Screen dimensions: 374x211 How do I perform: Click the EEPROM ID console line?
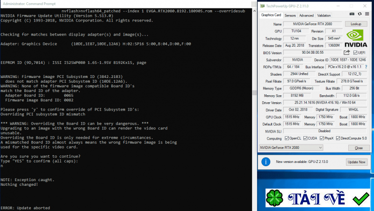pos(73,63)
